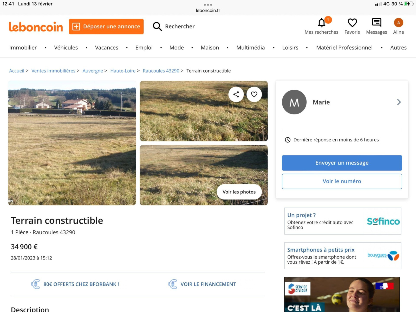
Task: Open the Immobilier category menu
Action: coord(23,48)
